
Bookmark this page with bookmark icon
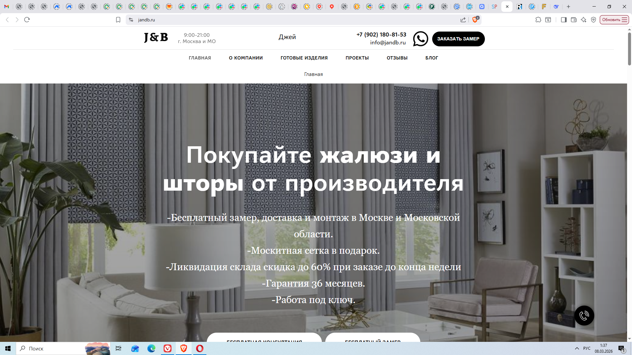[118, 20]
